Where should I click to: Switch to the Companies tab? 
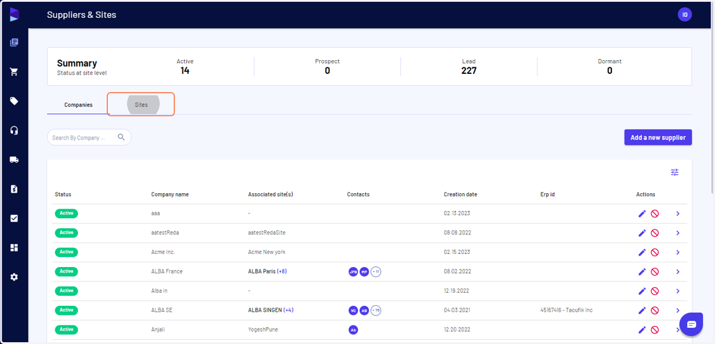79,105
